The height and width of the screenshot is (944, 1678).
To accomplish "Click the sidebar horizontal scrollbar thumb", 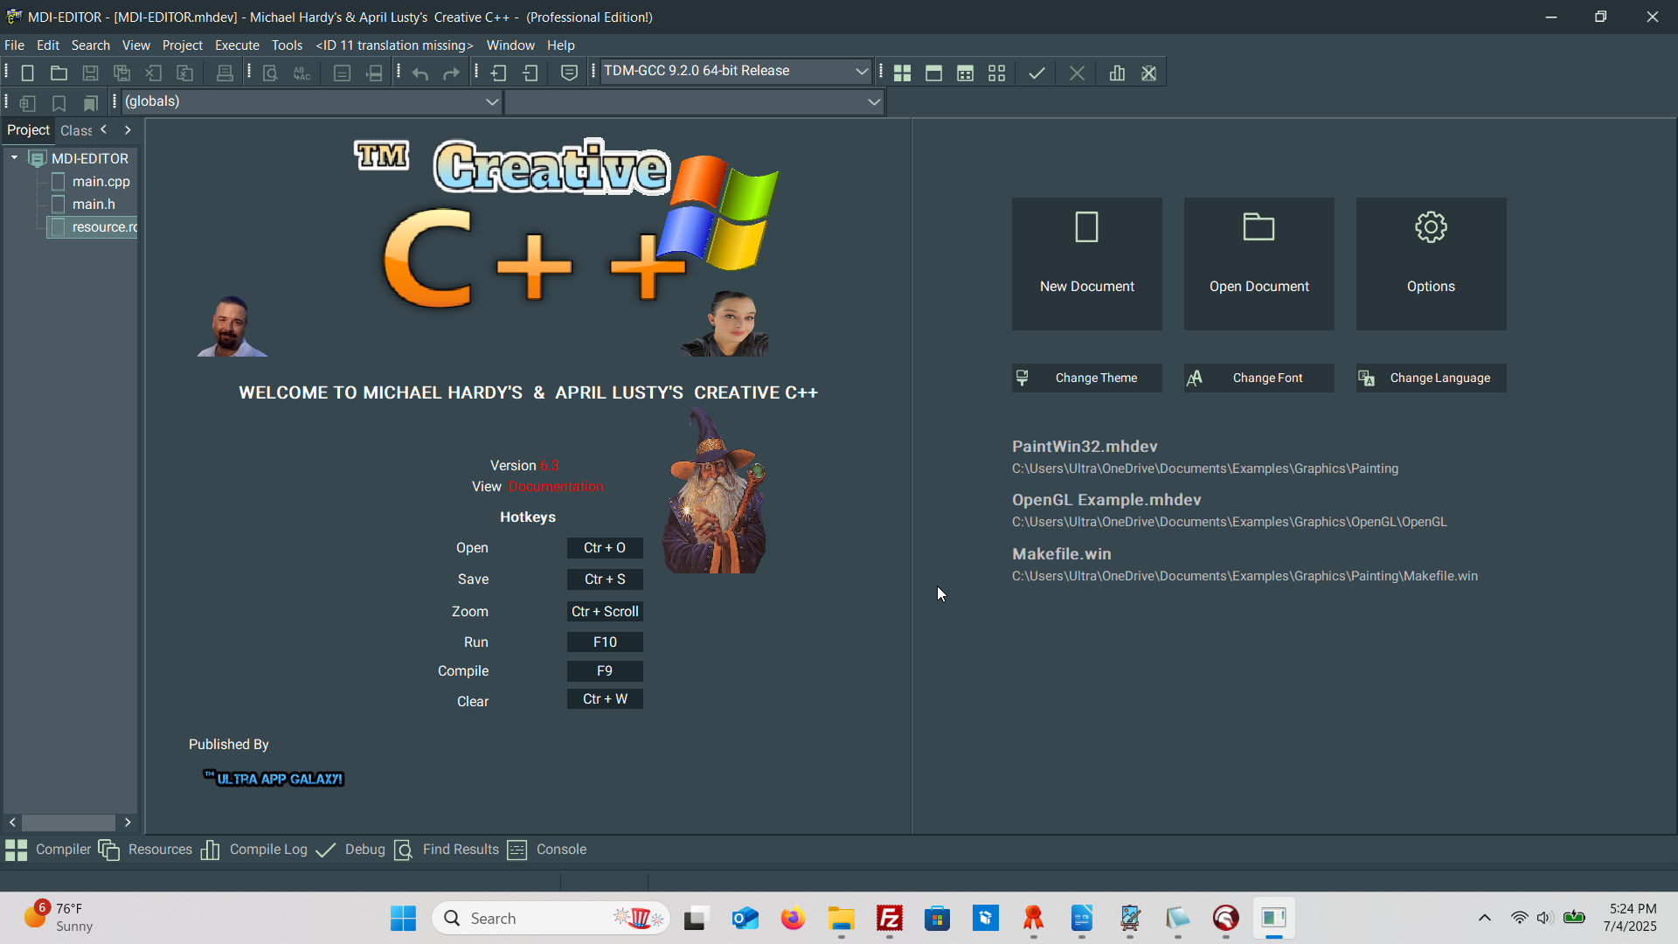I will pos(68,823).
